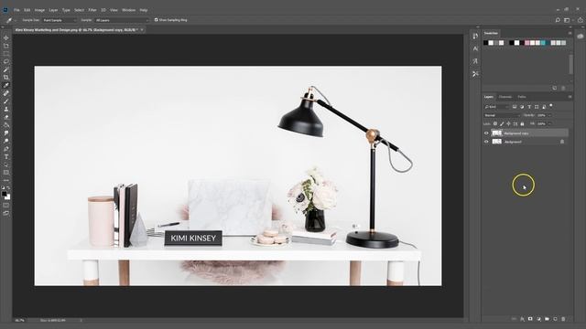Create new adjustment layer icon
This screenshot has width=586, height=329.
tap(538, 319)
